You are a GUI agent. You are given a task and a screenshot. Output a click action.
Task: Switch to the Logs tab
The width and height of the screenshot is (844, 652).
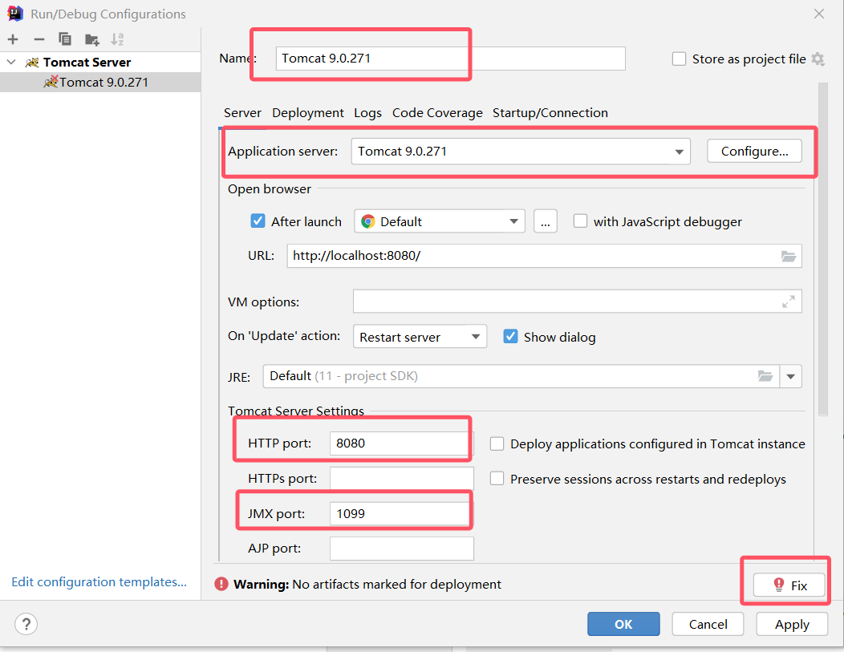click(x=367, y=113)
